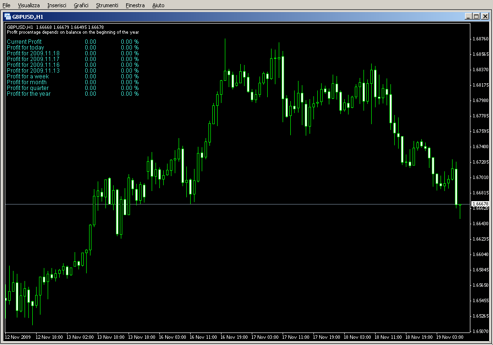The height and width of the screenshot is (345, 493).
Task: Click the 'Profit for month' label
Action: [27, 82]
